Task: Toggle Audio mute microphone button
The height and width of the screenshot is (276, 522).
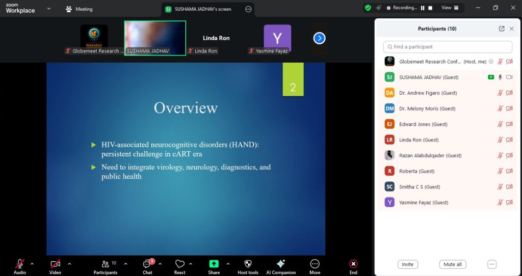Action: [x=20, y=264]
